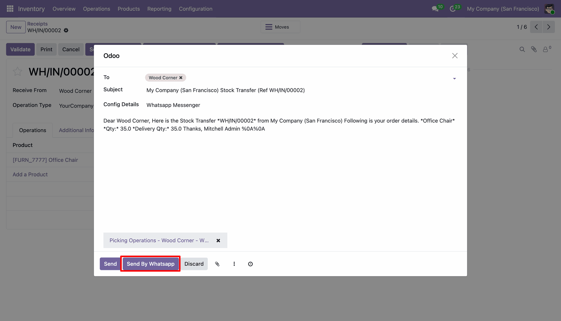
Task: Click into the message body text
Action: click(279, 125)
